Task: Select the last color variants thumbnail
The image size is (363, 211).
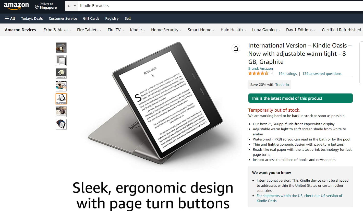Action: (61, 124)
